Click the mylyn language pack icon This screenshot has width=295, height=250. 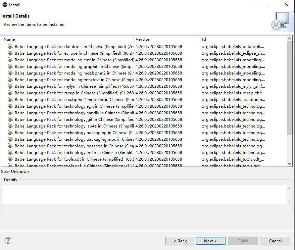pyautogui.click(x=10, y=86)
